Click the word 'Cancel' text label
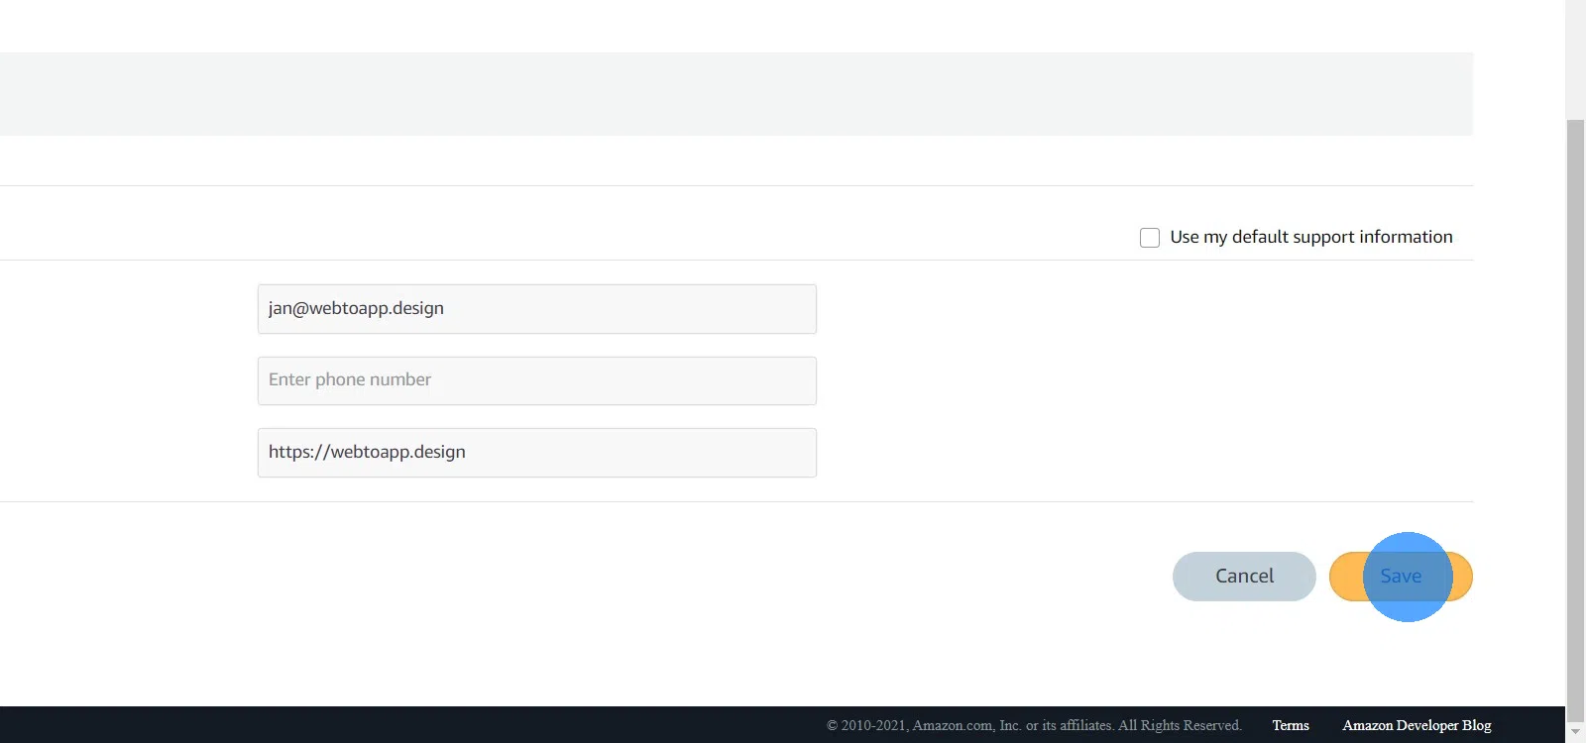This screenshot has width=1586, height=743. point(1244,577)
